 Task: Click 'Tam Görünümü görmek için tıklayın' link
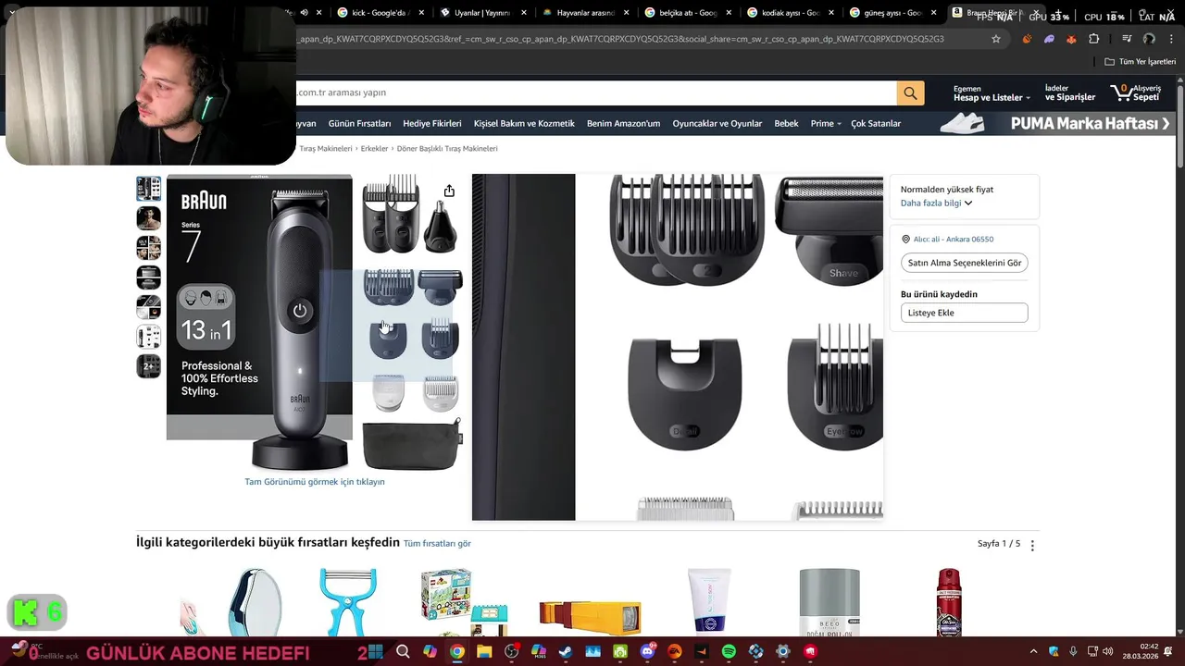pyautogui.click(x=315, y=482)
